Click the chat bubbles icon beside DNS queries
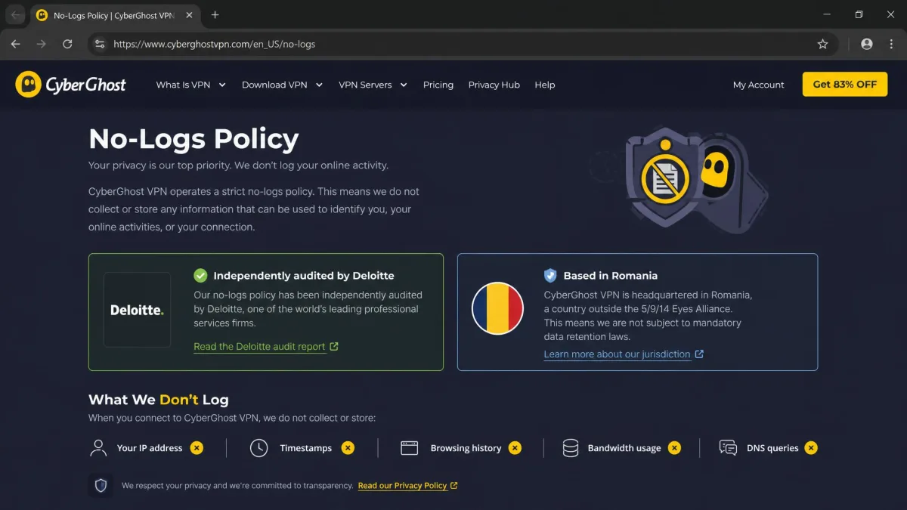The image size is (907, 510). tap(728, 448)
